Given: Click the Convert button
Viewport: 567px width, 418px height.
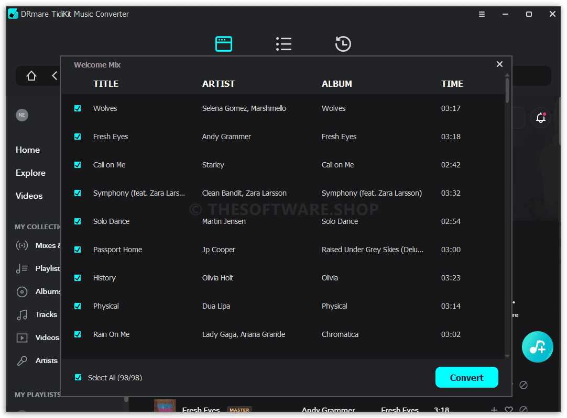Looking at the screenshot, I should (x=466, y=378).
